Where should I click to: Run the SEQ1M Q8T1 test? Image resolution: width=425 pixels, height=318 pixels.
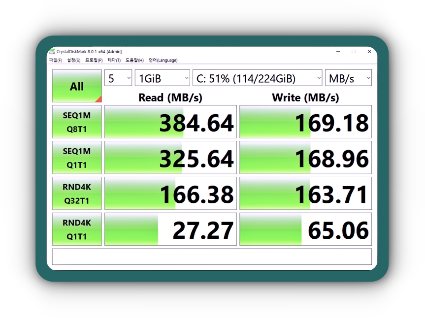77,122
